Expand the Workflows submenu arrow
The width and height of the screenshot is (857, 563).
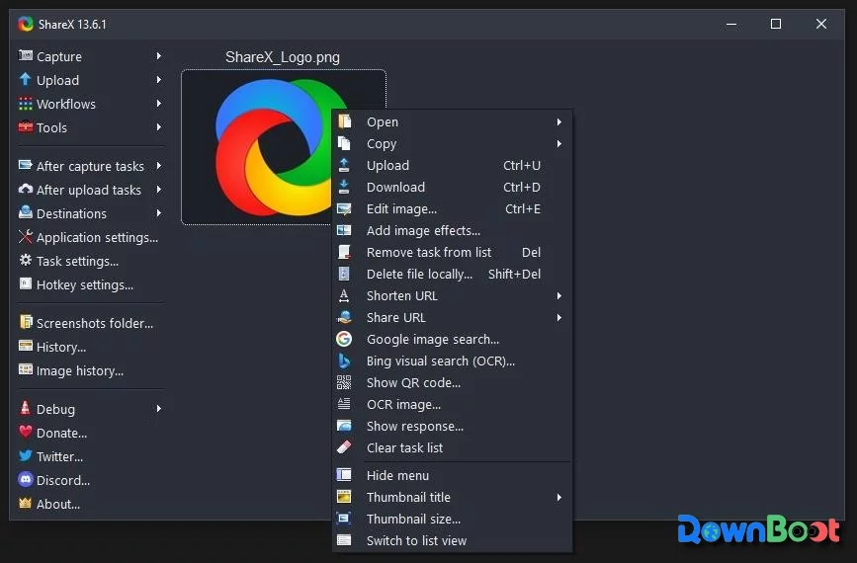pos(158,103)
